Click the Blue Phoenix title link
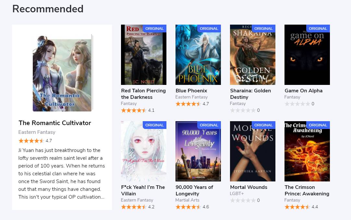Screen dimensions: 351x220 point(191,90)
